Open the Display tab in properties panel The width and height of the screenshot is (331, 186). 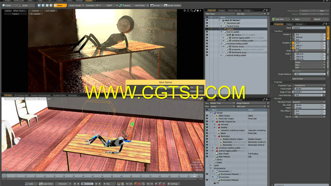(289, 24)
